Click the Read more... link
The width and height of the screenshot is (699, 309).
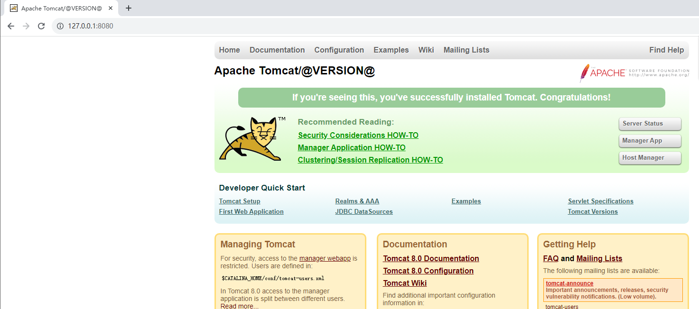click(x=240, y=306)
